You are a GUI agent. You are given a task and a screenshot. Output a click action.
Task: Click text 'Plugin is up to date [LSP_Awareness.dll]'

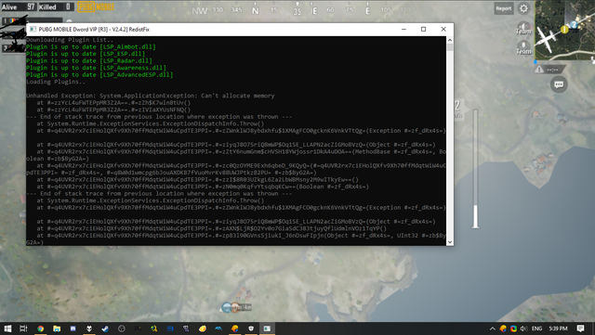point(97,68)
